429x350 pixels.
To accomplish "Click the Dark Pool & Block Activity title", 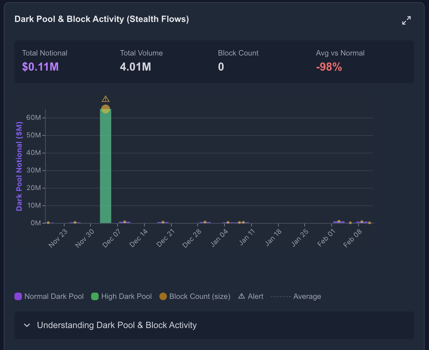I will tap(101, 19).
